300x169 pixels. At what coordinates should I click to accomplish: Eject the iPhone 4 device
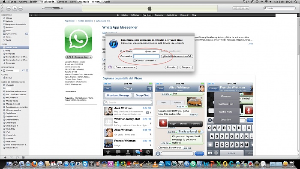click(x=27, y=70)
